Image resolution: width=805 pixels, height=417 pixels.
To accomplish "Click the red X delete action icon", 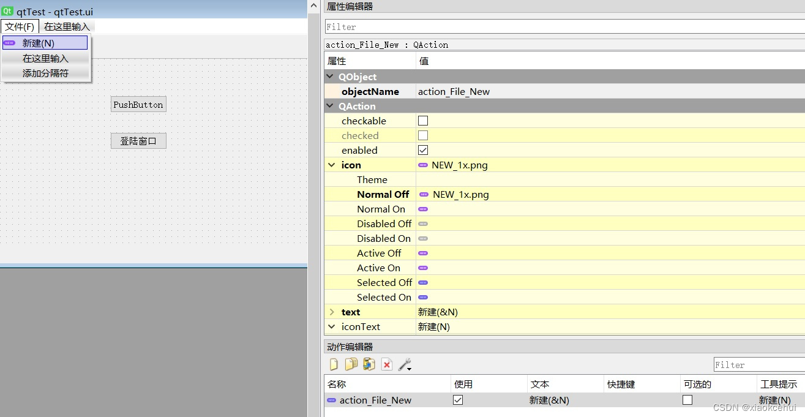I will 387,365.
